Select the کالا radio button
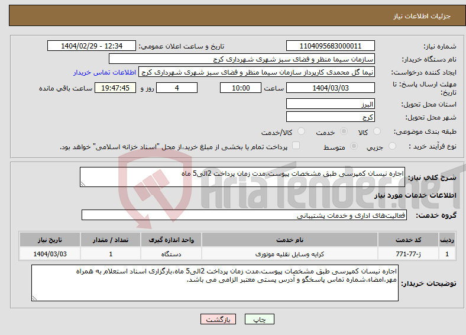 (x=377, y=131)
